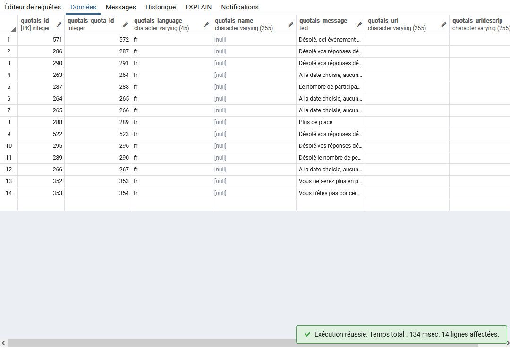Select the quotals_quota_id cell with value 354
510x348 pixels.
(x=98, y=193)
